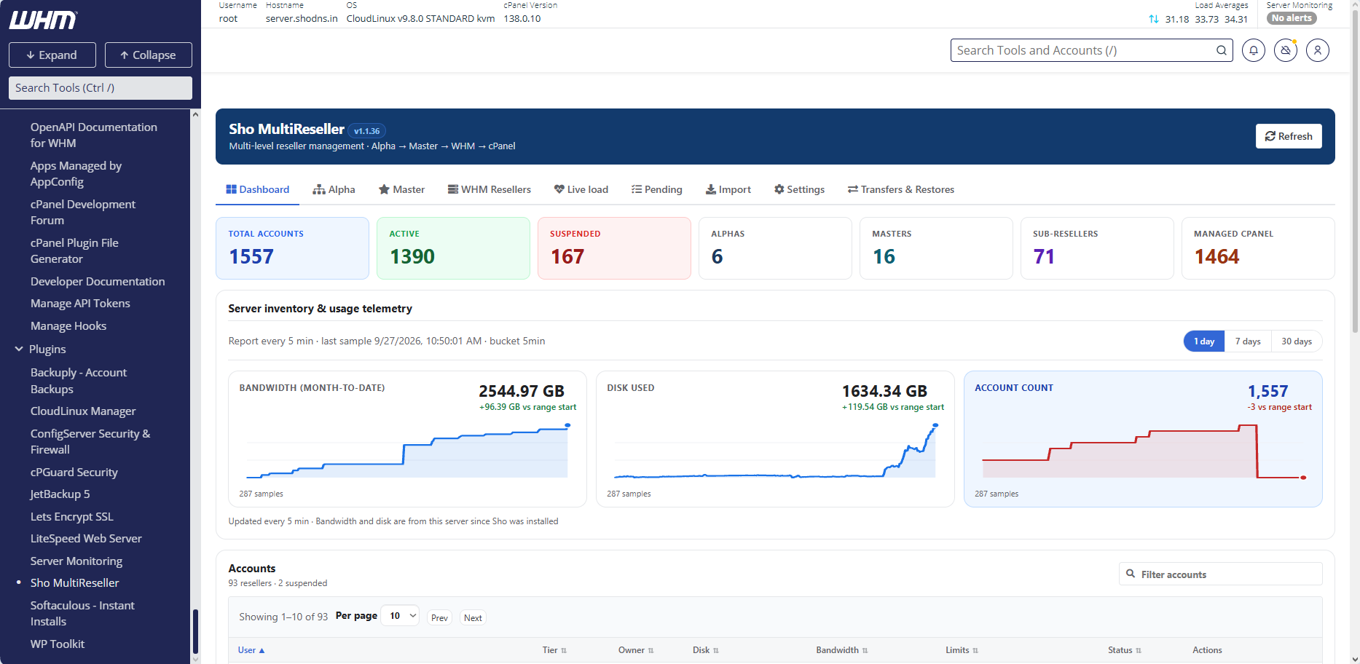Screen dimensions: 1360x664
Task: Click the No alerts badge
Action: pyautogui.click(x=1292, y=18)
